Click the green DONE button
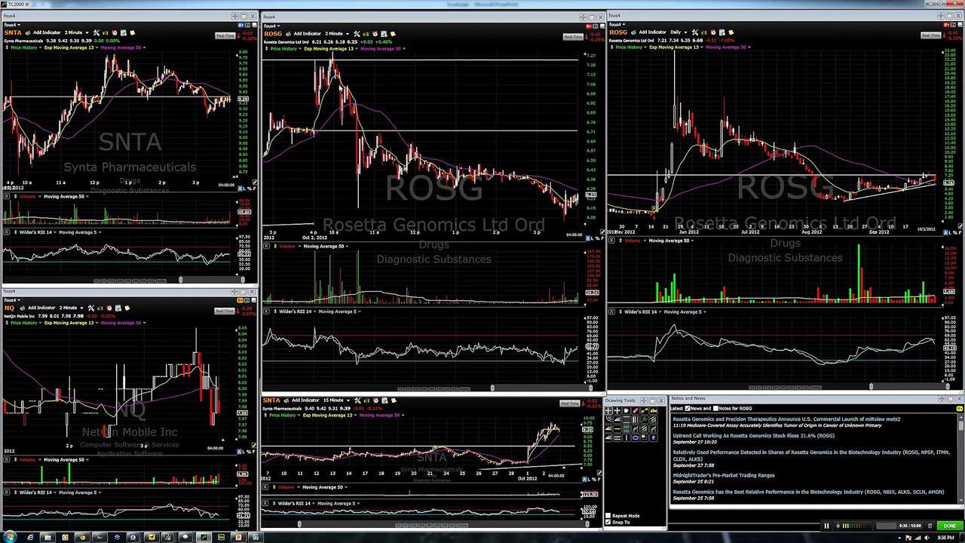The height and width of the screenshot is (543, 965). click(x=949, y=526)
